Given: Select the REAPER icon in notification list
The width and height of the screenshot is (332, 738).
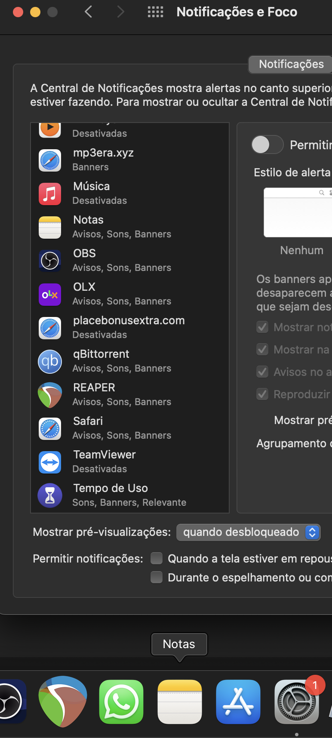Looking at the screenshot, I should tap(50, 395).
